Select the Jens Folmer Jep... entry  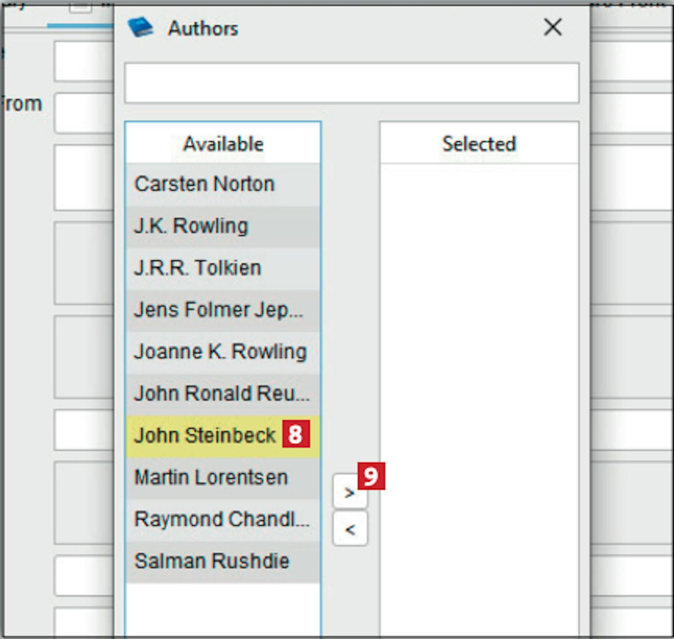[218, 310]
